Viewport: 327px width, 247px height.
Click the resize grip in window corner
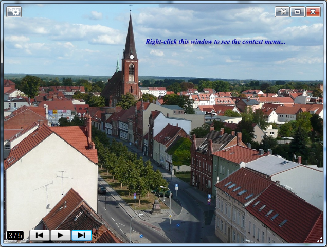pyautogui.click(x=320, y=240)
